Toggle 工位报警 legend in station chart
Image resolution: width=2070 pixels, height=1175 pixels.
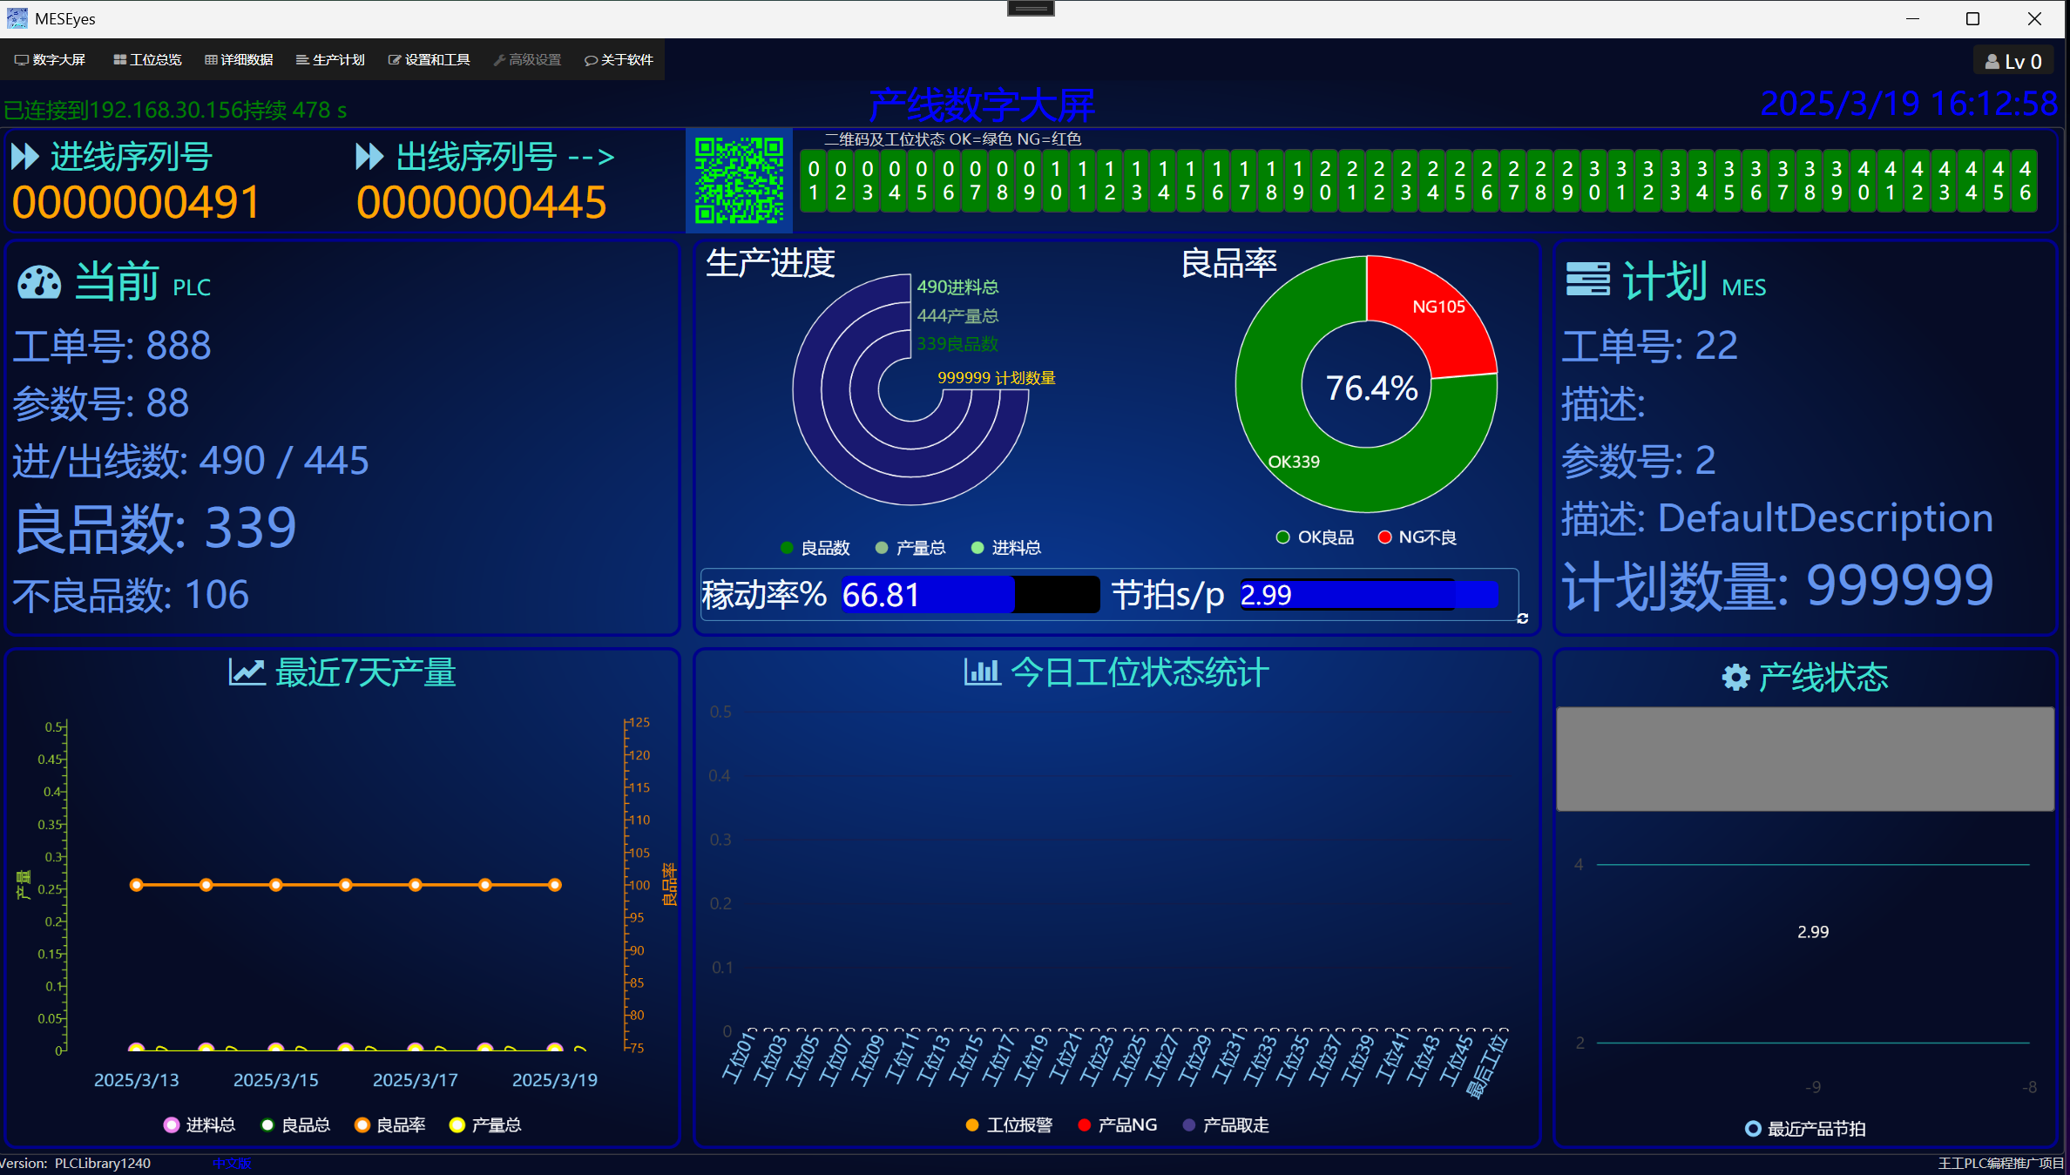coord(1009,1125)
